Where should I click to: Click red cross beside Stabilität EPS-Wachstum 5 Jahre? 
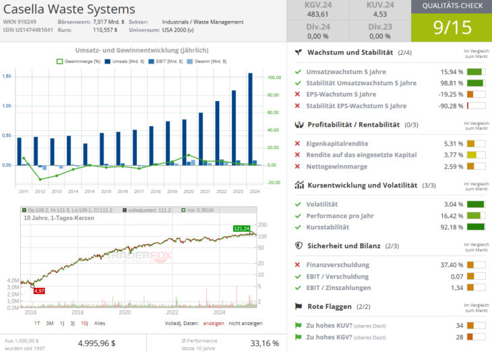click(297, 106)
